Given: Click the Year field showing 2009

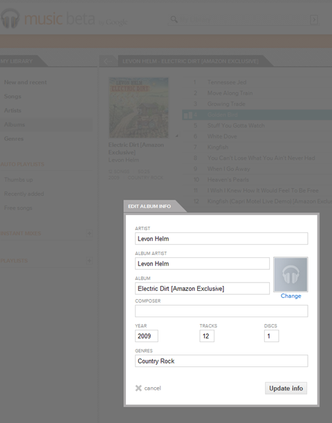Looking at the screenshot, I should 147,336.
